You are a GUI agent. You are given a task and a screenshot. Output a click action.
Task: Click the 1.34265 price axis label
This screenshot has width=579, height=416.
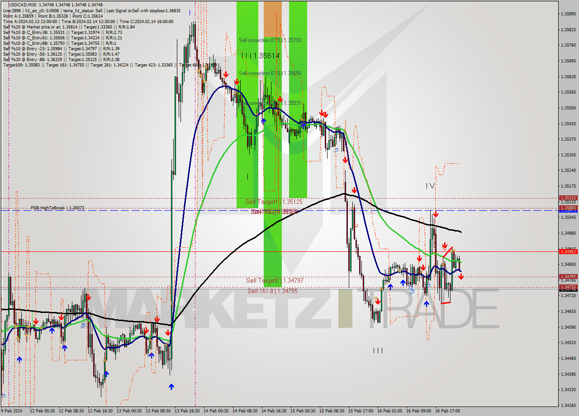(568, 405)
